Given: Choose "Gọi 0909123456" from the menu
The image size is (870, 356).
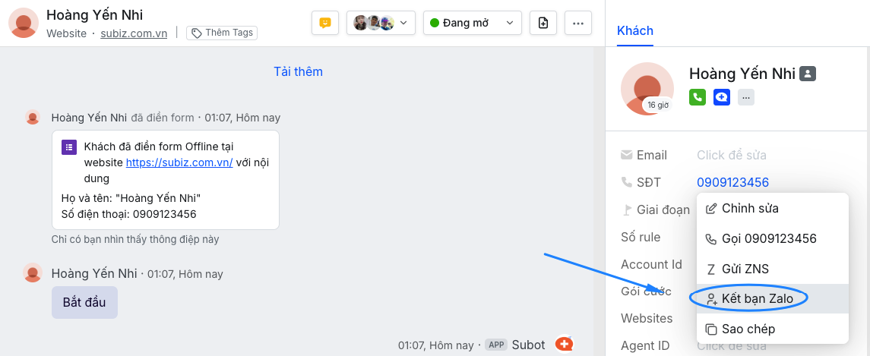Looking at the screenshot, I should point(768,238).
